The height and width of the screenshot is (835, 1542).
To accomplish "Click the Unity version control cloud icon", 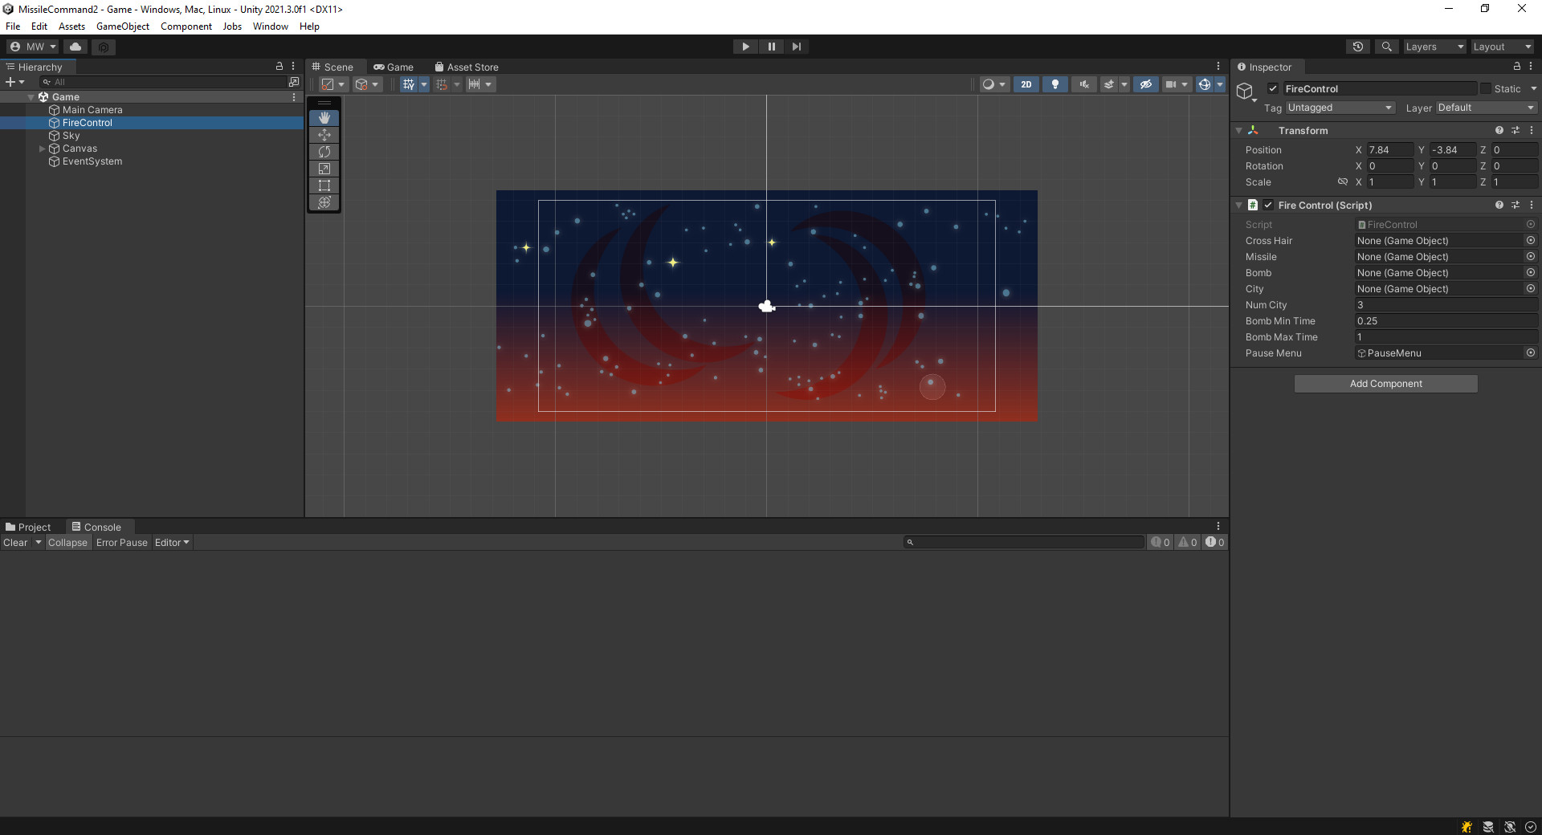I will [x=75, y=46].
